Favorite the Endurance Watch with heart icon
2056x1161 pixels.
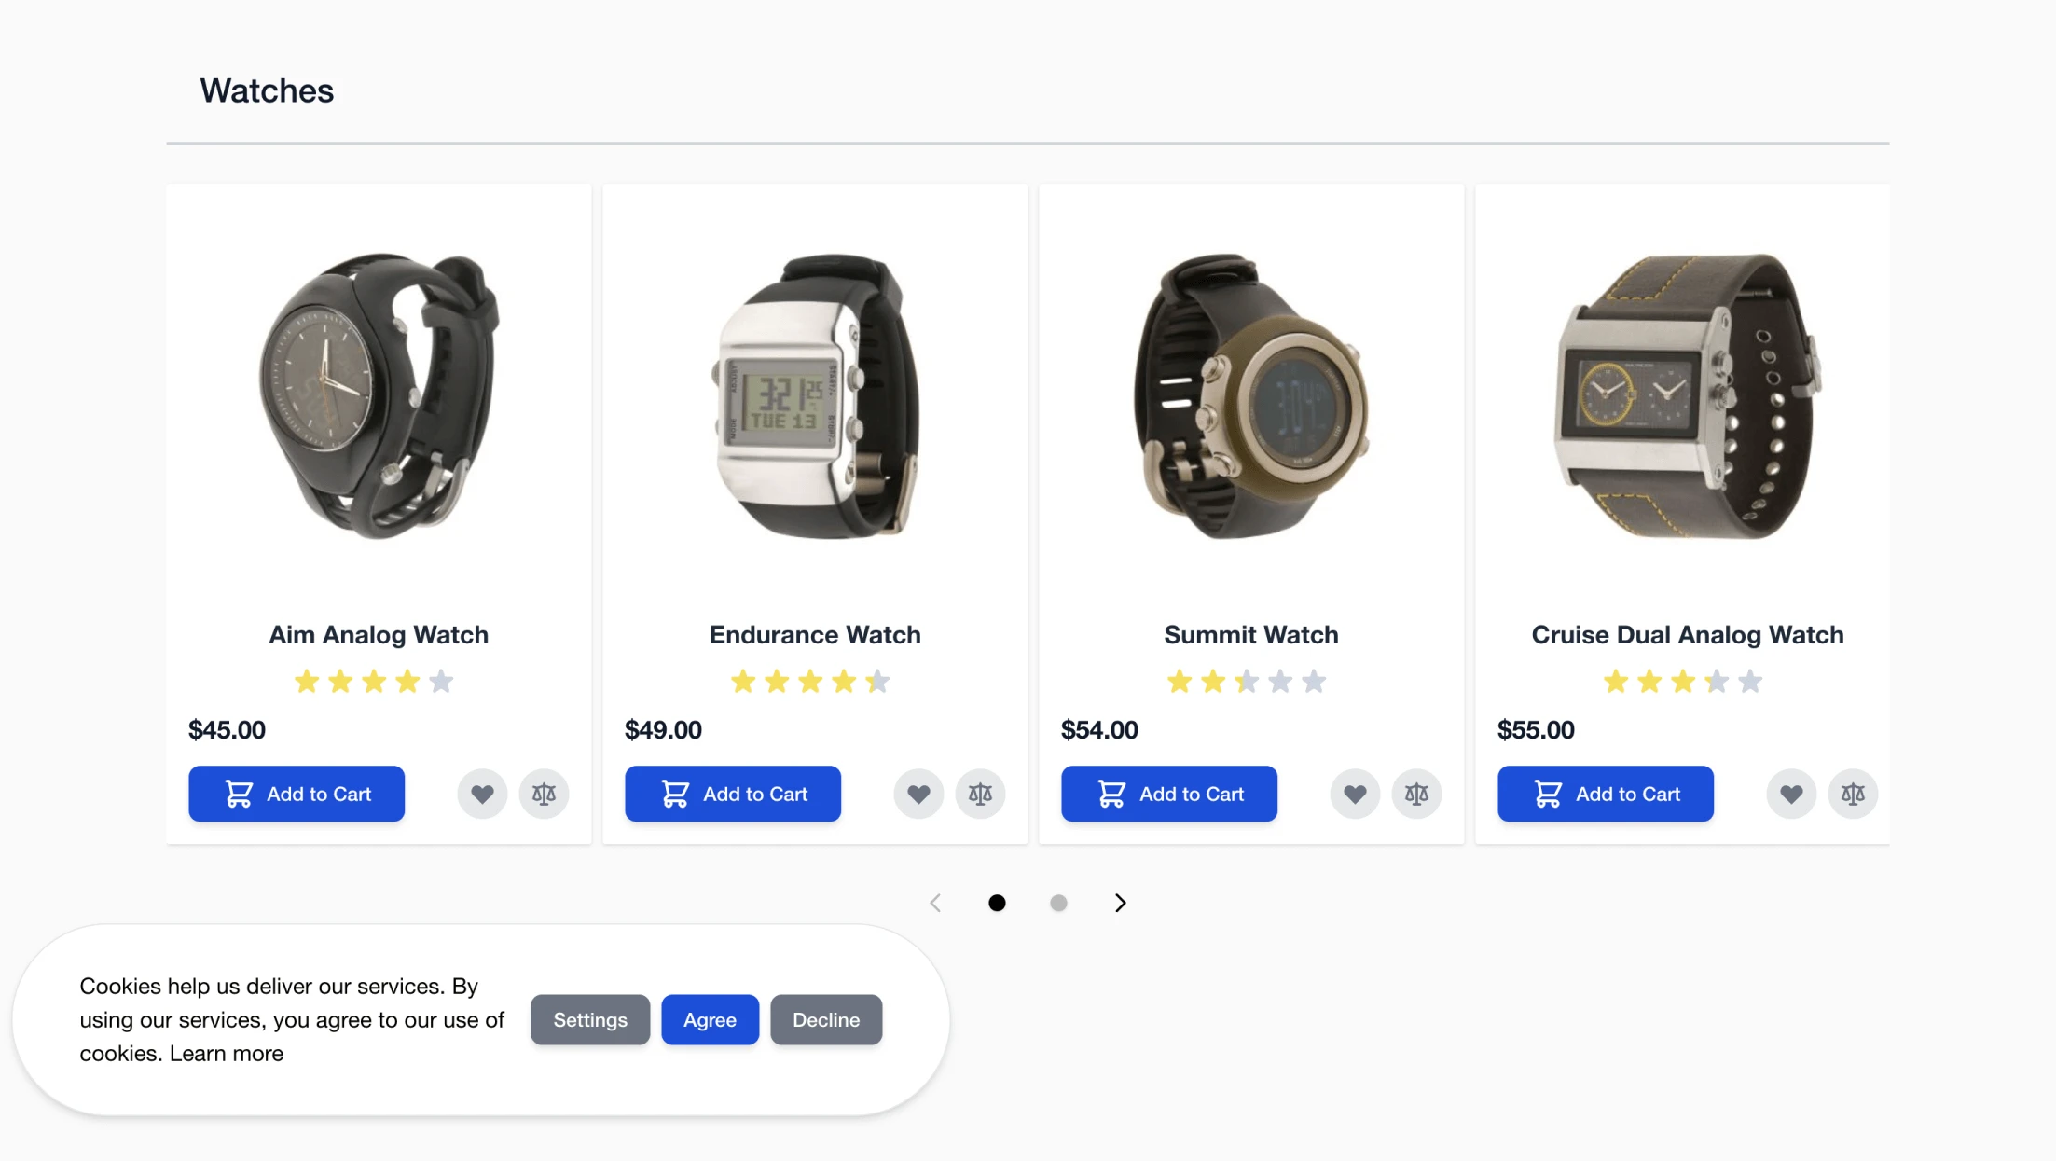click(x=918, y=794)
